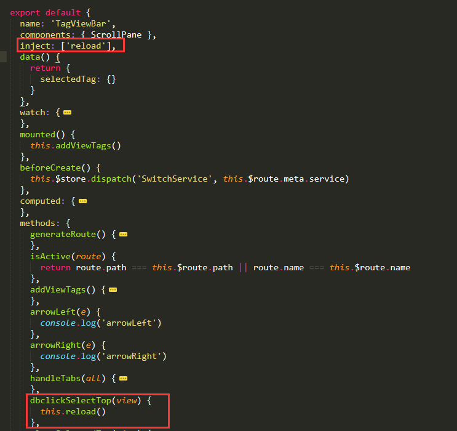Click the computed: { text
The width and height of the screenshot is (457, 431).
point(47,201)
